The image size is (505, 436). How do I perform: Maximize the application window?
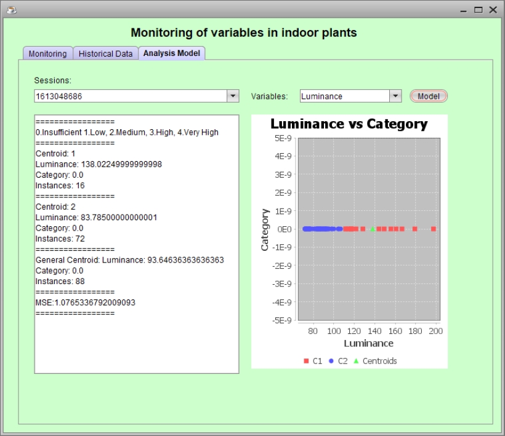(x=479, y=10)
